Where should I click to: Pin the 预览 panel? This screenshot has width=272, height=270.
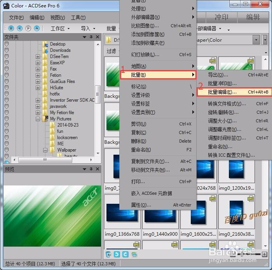pos(91,169)
